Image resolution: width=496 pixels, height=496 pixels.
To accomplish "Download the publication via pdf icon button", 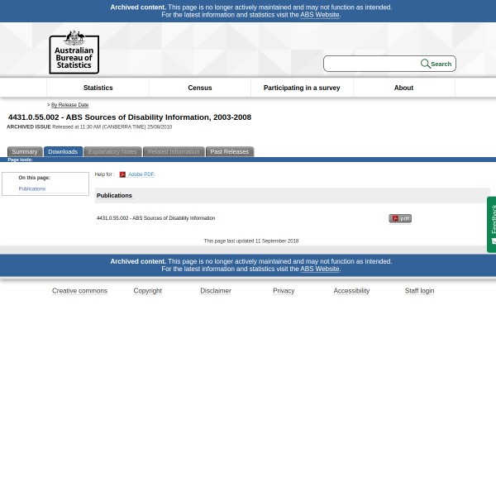I will tap(399, 218).
